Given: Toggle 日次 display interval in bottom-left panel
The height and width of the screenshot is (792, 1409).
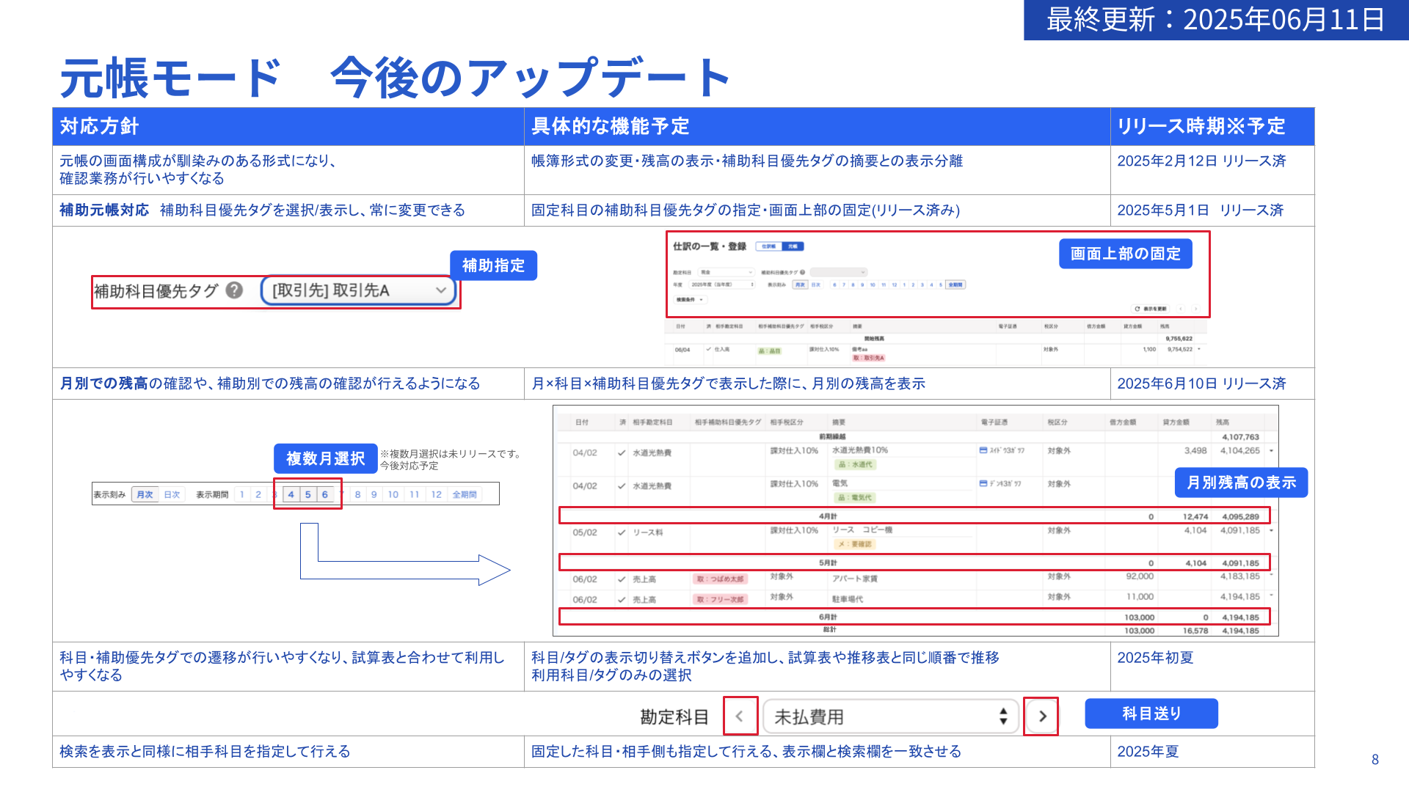Looking at the screenshot, I should click(172, 494).
